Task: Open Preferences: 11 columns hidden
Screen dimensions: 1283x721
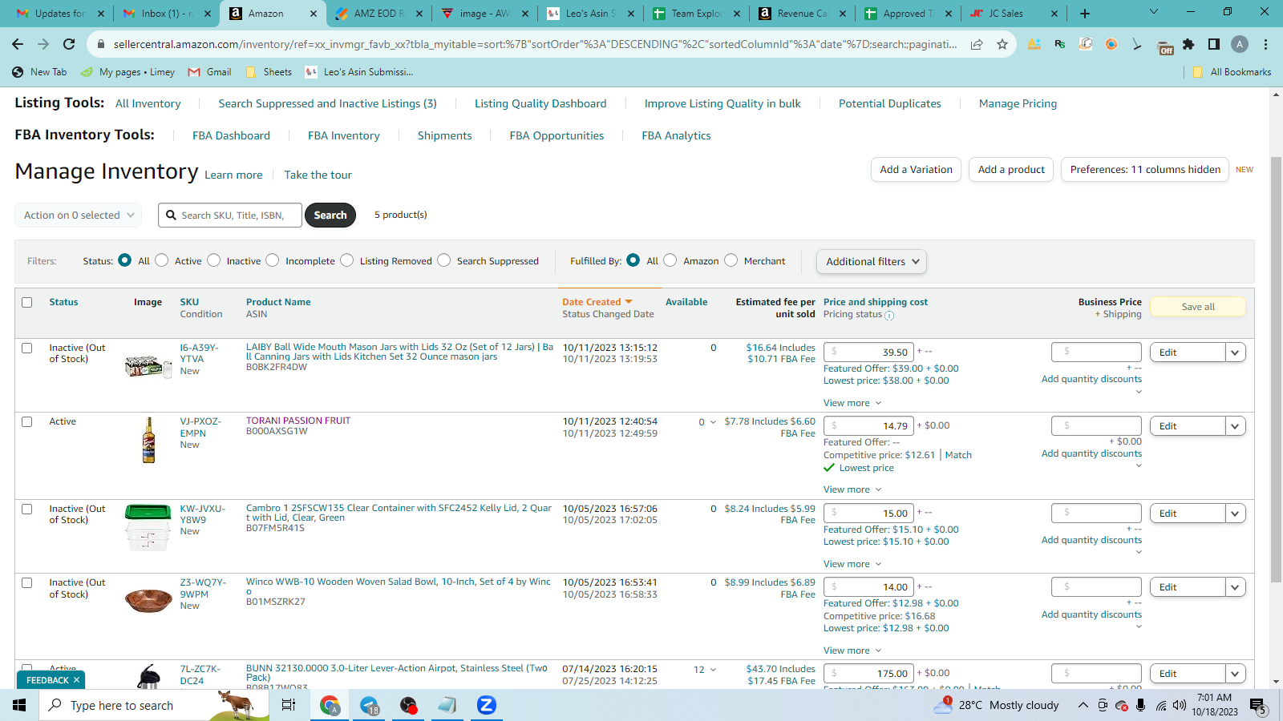Action: [x=1145, y=169]
